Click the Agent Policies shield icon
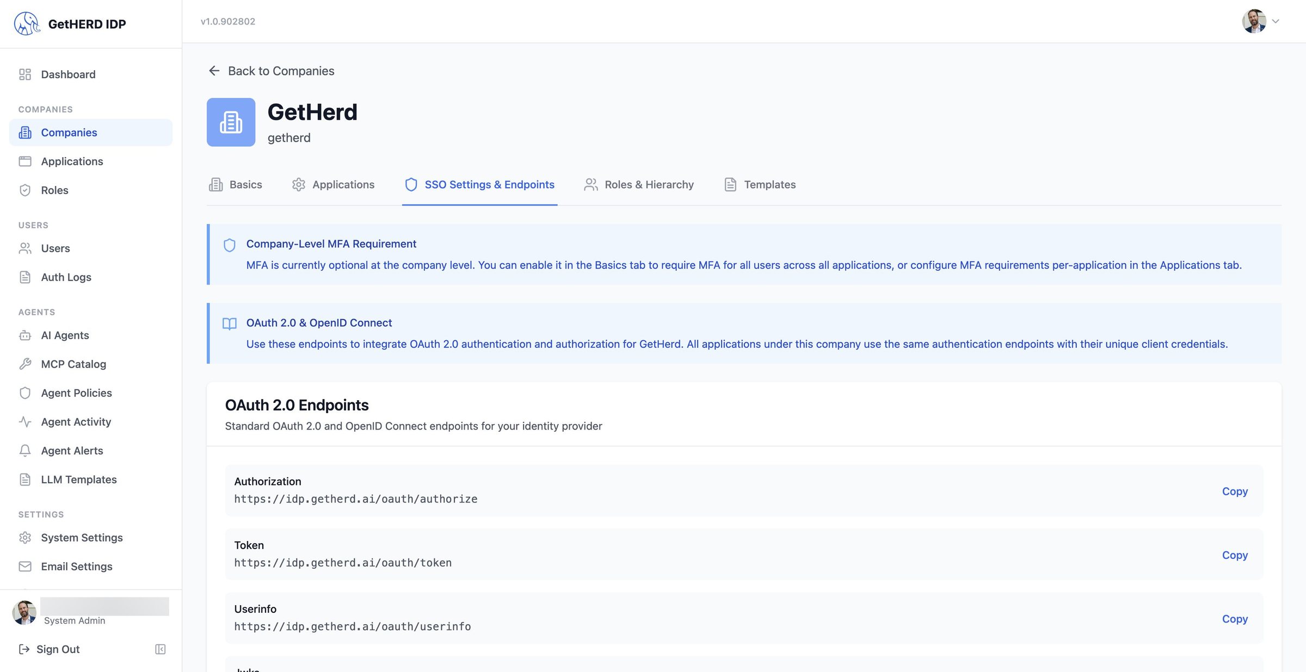 pos(25,393)
